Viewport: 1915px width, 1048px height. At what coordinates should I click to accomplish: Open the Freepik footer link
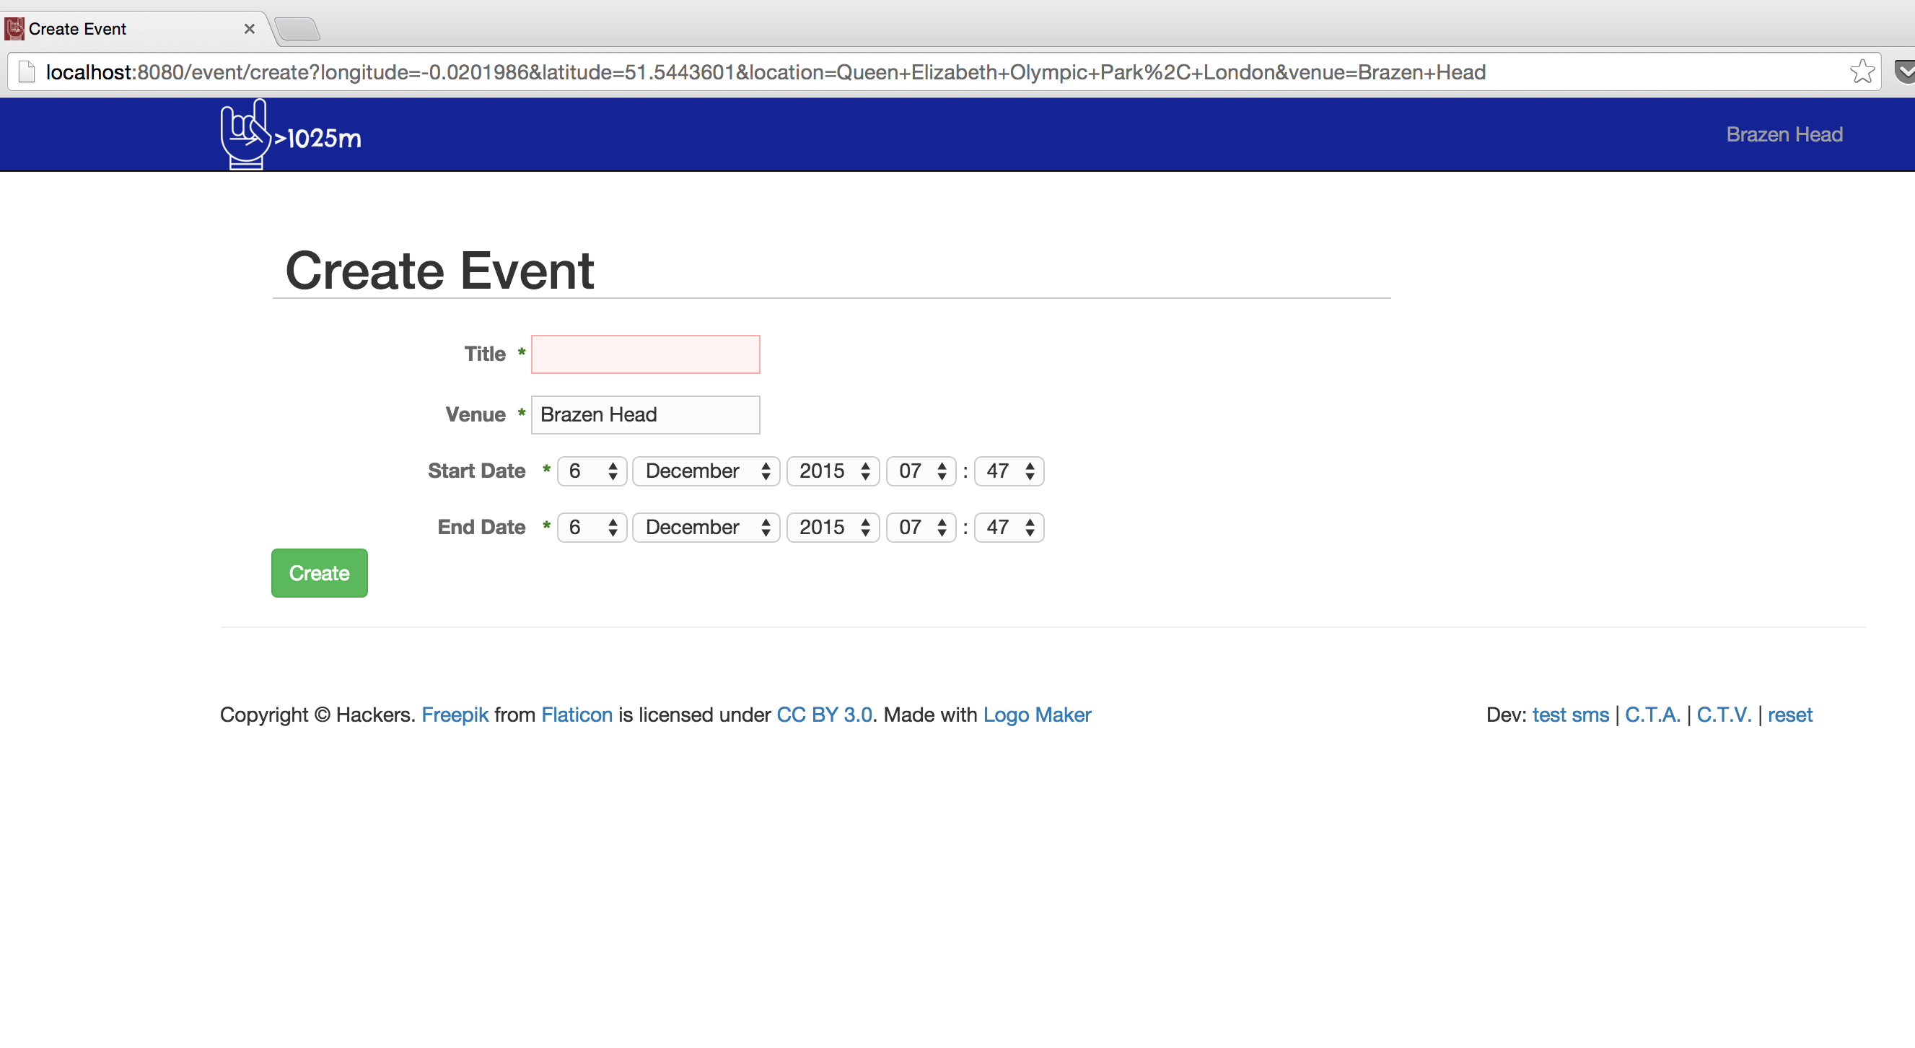455,715
